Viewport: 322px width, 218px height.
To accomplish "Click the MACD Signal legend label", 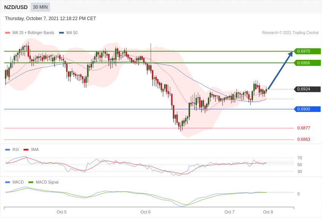I will pyautogui.click(x=47, y=182).
